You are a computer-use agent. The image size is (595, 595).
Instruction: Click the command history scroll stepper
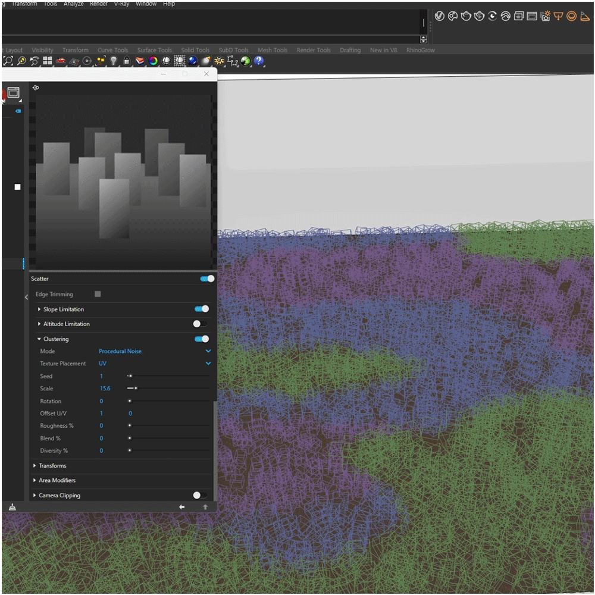pos(424,39)
